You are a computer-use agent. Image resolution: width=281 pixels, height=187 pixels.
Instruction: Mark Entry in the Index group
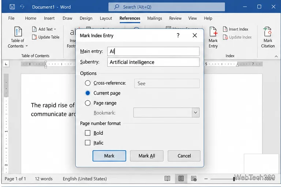213,37
